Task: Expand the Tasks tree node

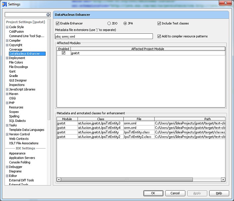Action: coord(7,125)
